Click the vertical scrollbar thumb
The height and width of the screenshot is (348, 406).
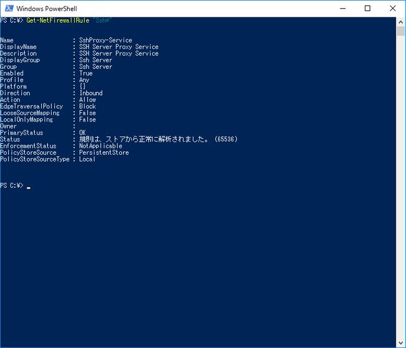pos(401,31)
